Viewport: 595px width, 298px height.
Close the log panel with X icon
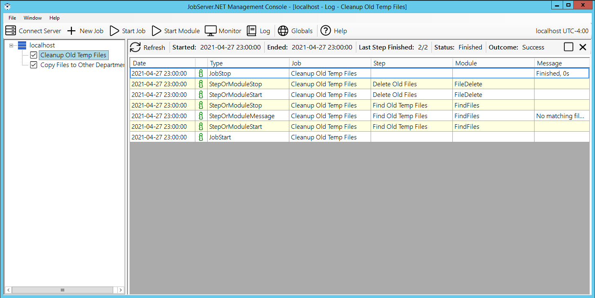pyautogui.click(x=583, y=47)
